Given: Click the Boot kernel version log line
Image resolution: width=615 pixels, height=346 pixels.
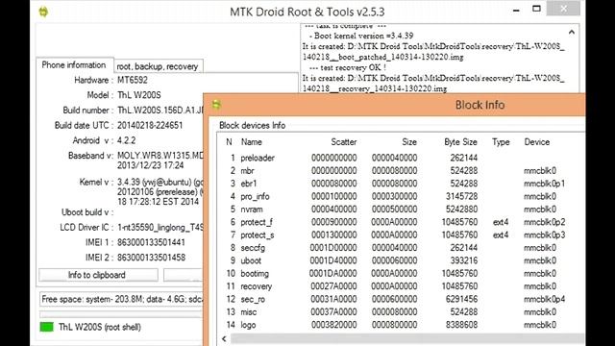Looking at the screenshot, I should [x=361, y=36].
